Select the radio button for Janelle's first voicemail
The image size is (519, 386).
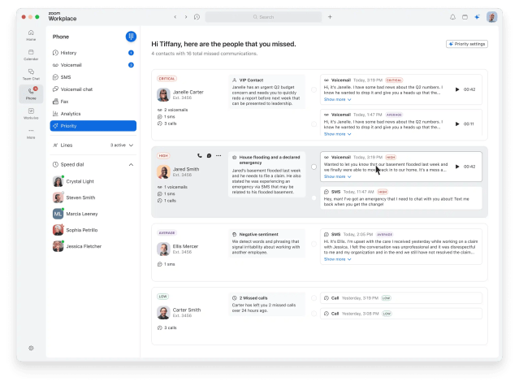click(314, 90)
